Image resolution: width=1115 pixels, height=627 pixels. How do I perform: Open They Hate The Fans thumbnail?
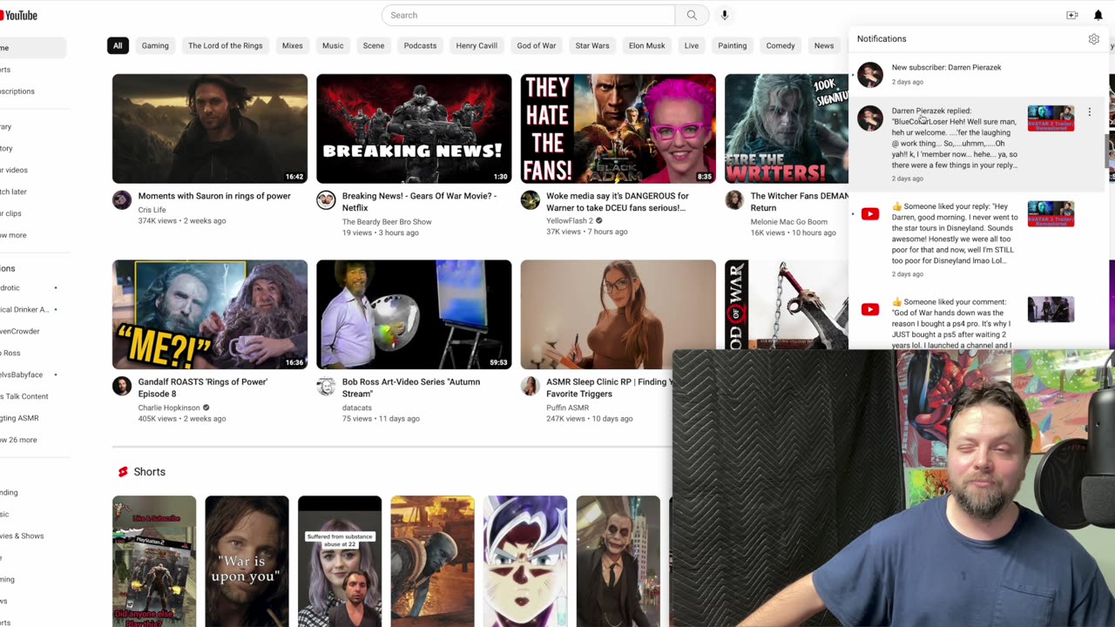(618, 129)
